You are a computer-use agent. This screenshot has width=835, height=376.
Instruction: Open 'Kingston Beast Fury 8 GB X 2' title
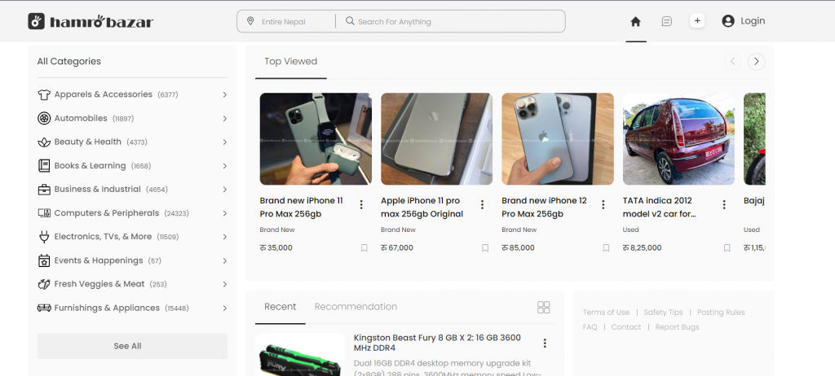[x=437, y=343]
